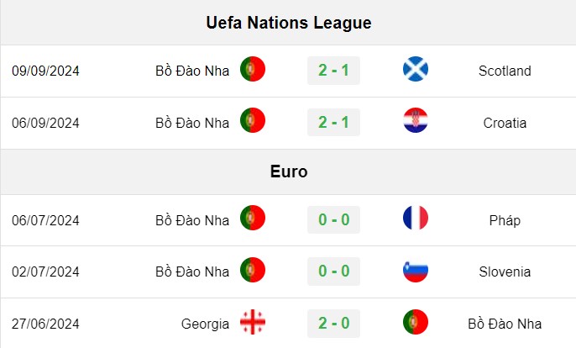The height and width of the screenshot is (348, 576).
Task: Click Portugal flag in Georgia match row
Action: 416,322
